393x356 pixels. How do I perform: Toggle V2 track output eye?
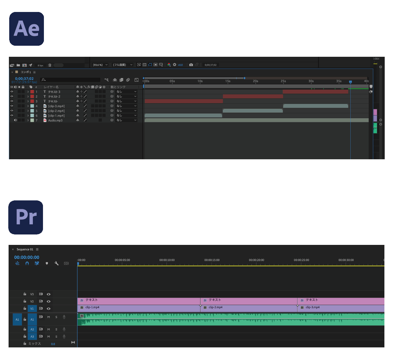(49, 301)
